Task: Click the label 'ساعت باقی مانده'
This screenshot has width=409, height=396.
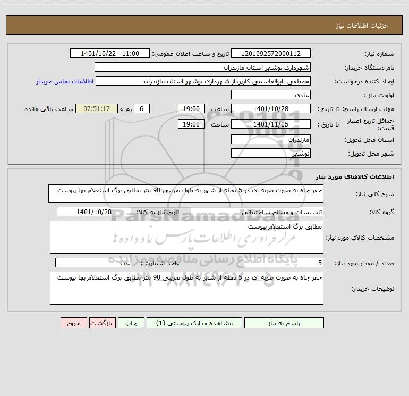Action: tap(49, 109)
